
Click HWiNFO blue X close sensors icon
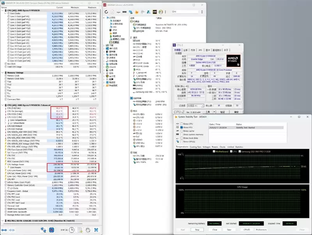point(96,230)
